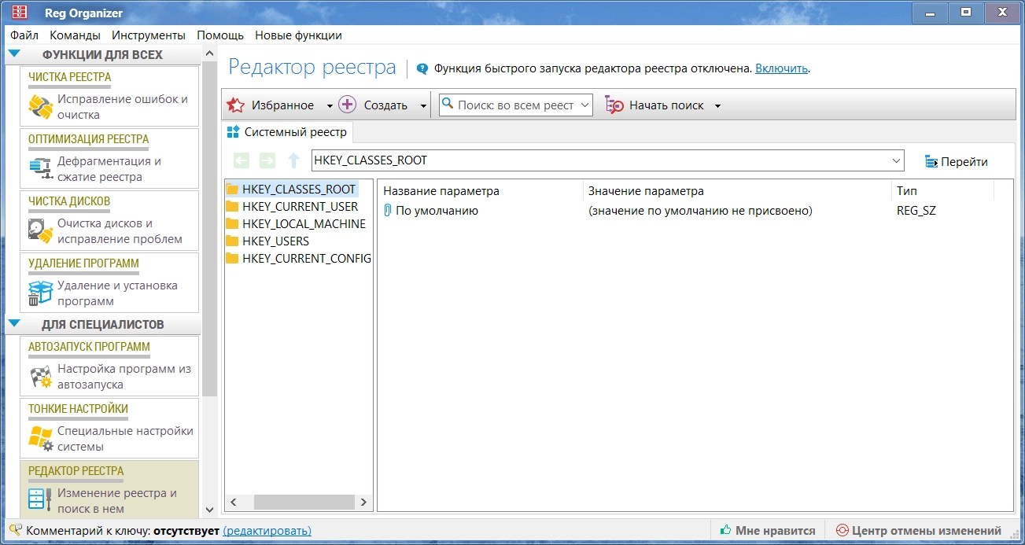Click the Reg Organizer app icon in title bar
Screen dimensions: 1025x545
coord(19,13)
